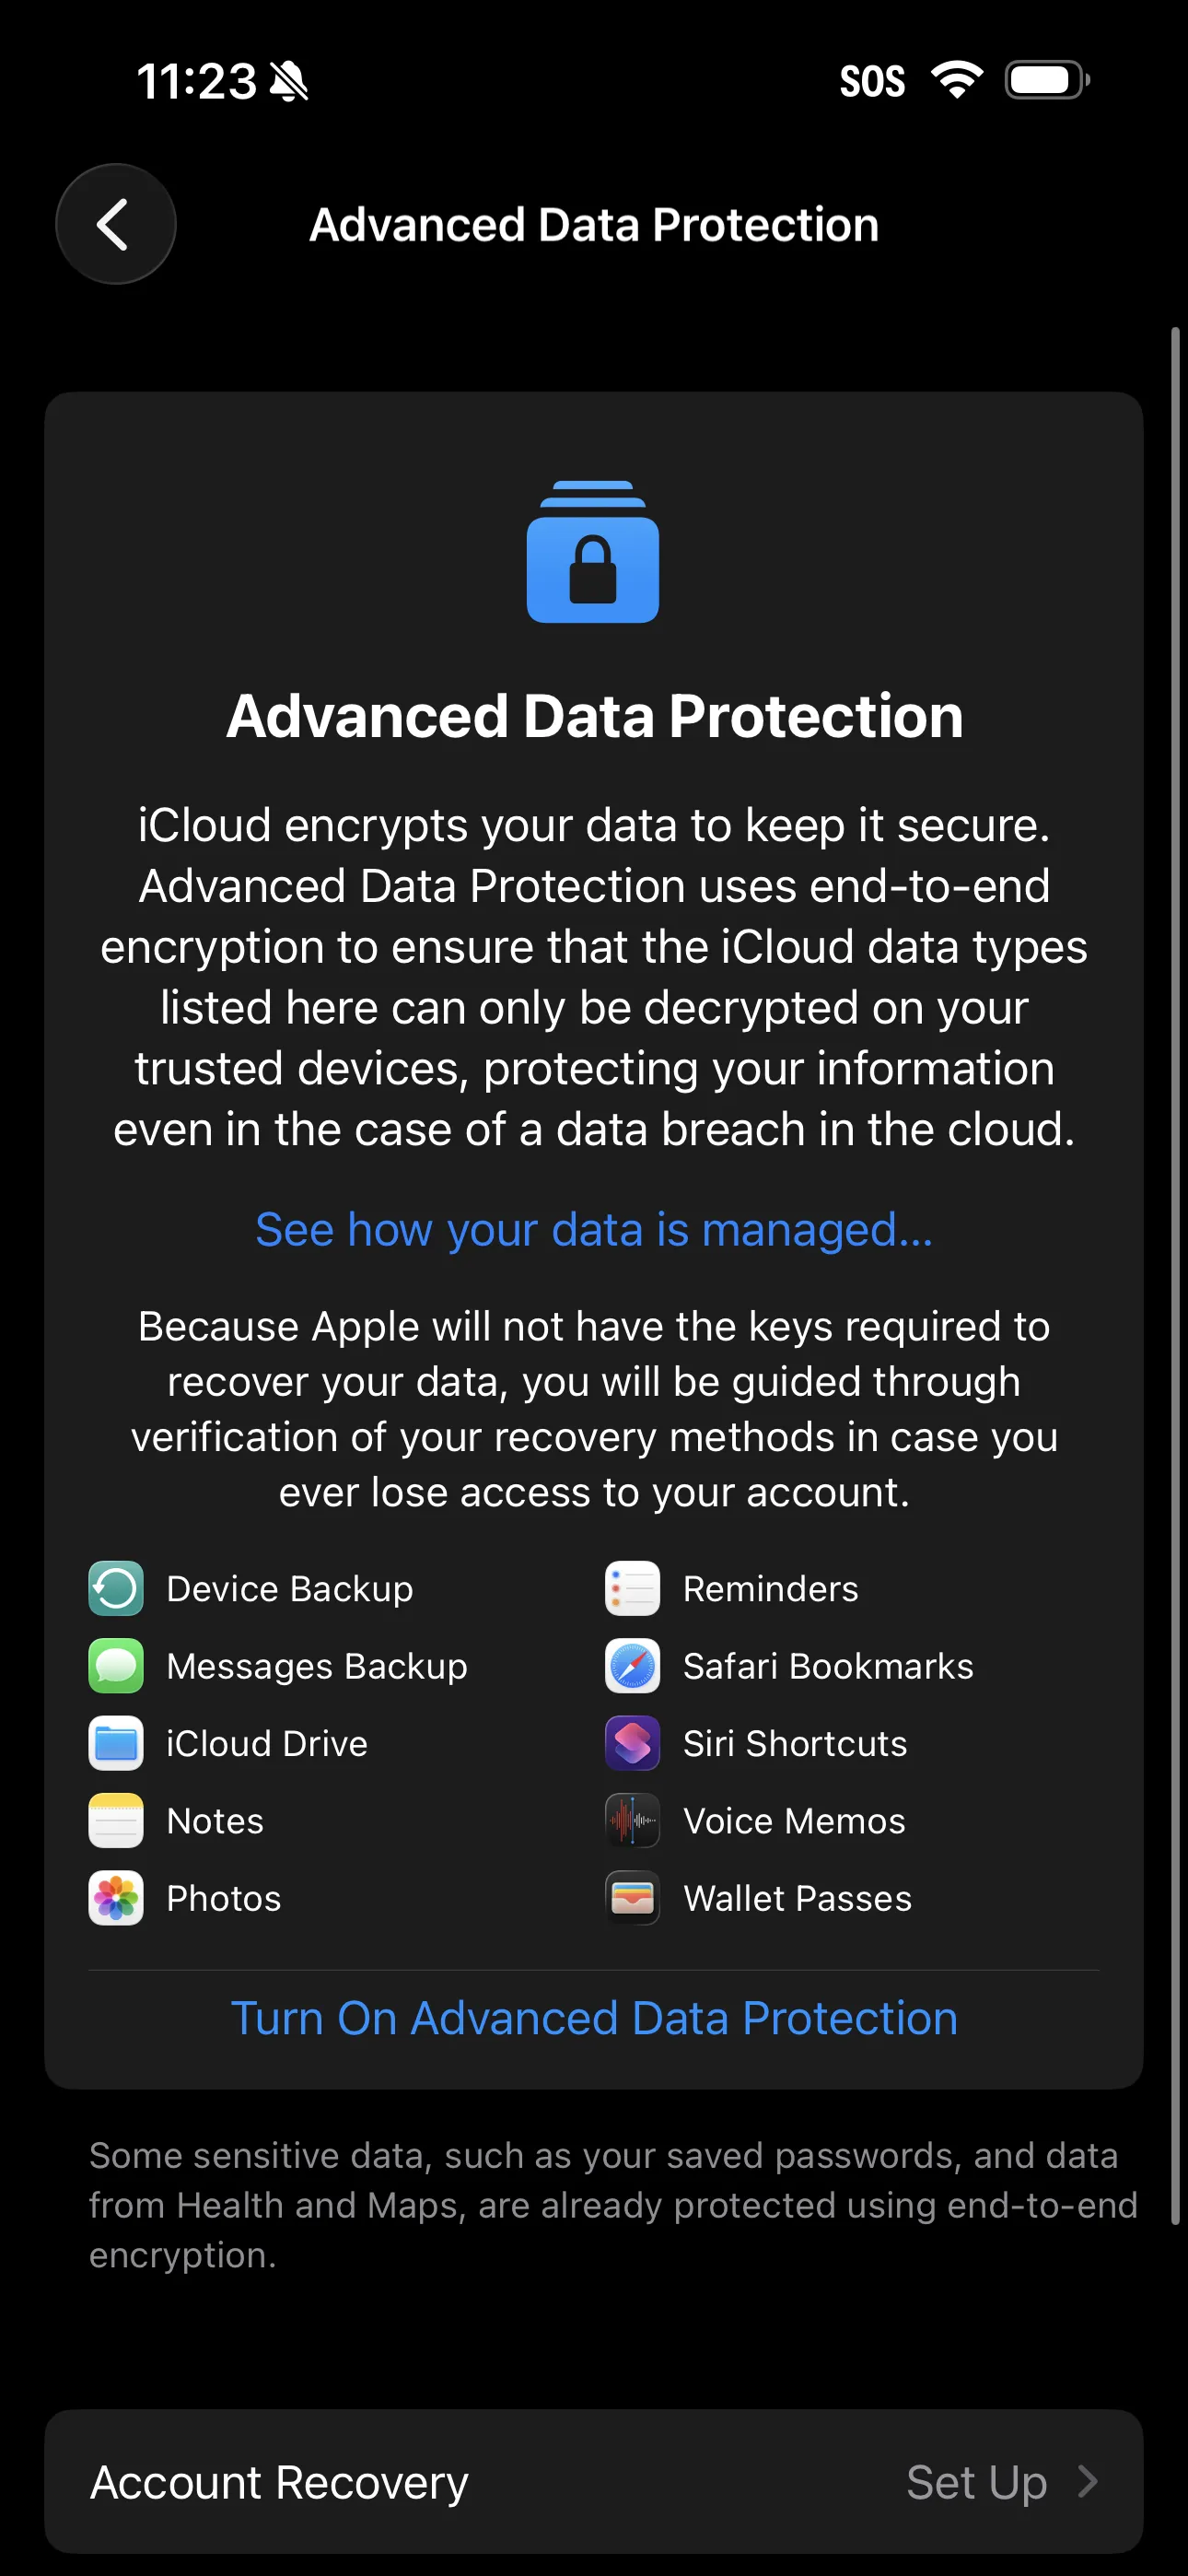Tap the Messages Backup icon
This screenshot has height=2576, width=1188.
pos(115,1665)
